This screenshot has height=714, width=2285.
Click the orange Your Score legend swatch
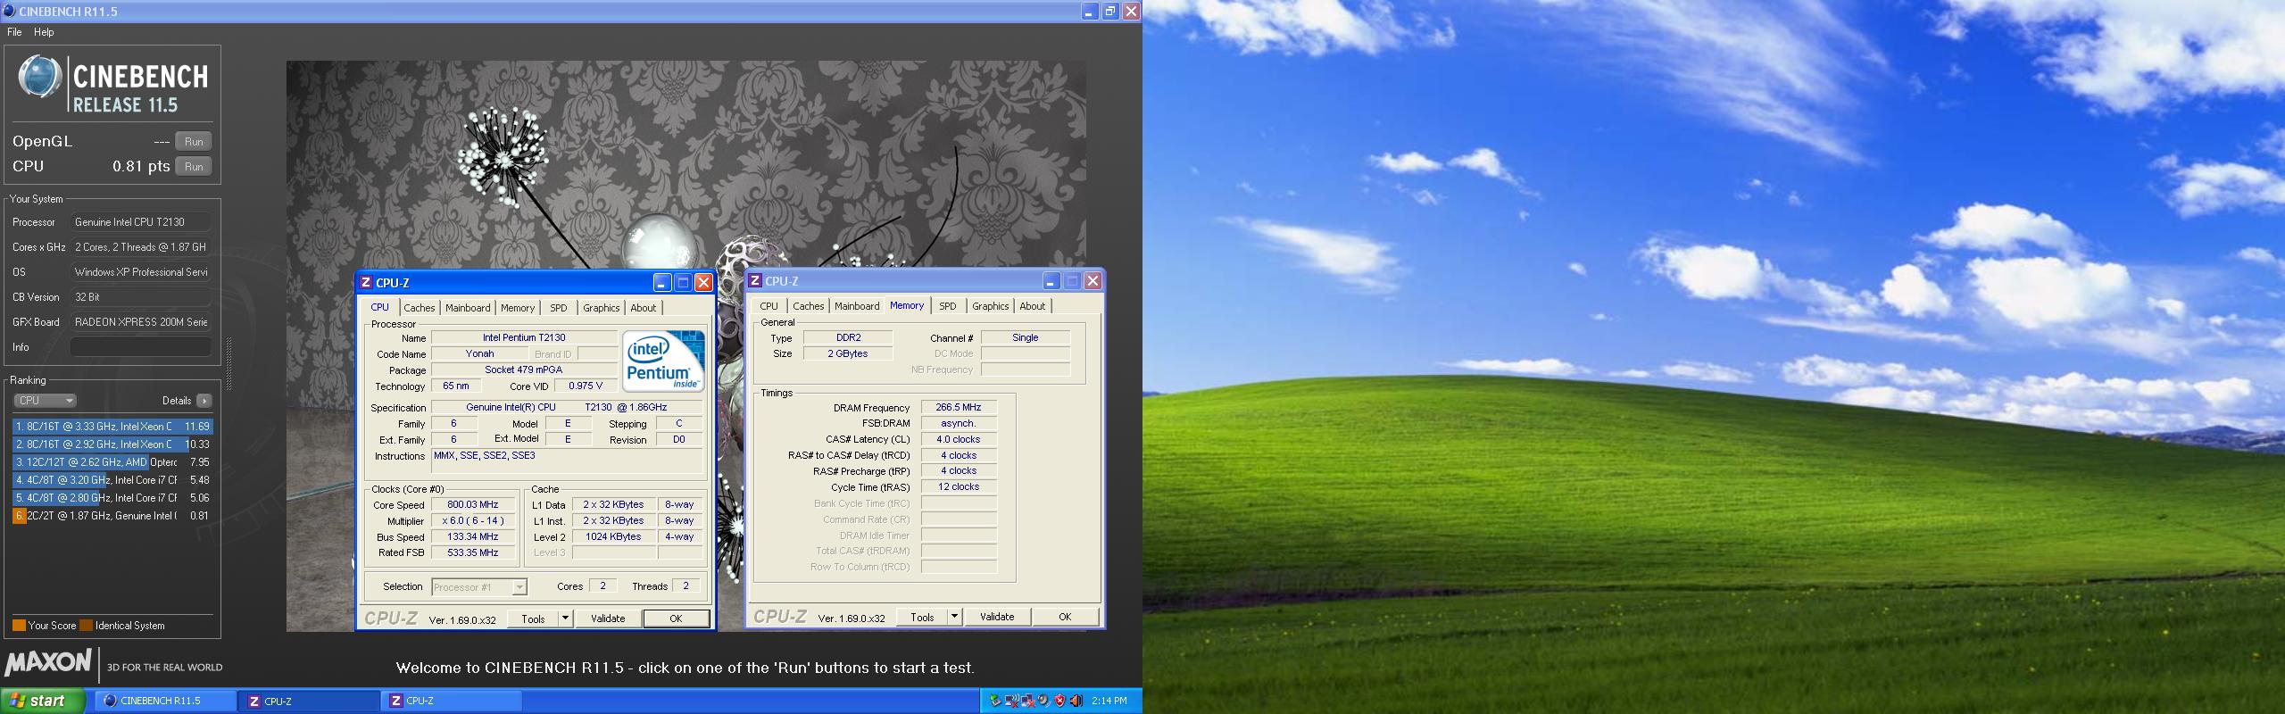click(19, 625)
